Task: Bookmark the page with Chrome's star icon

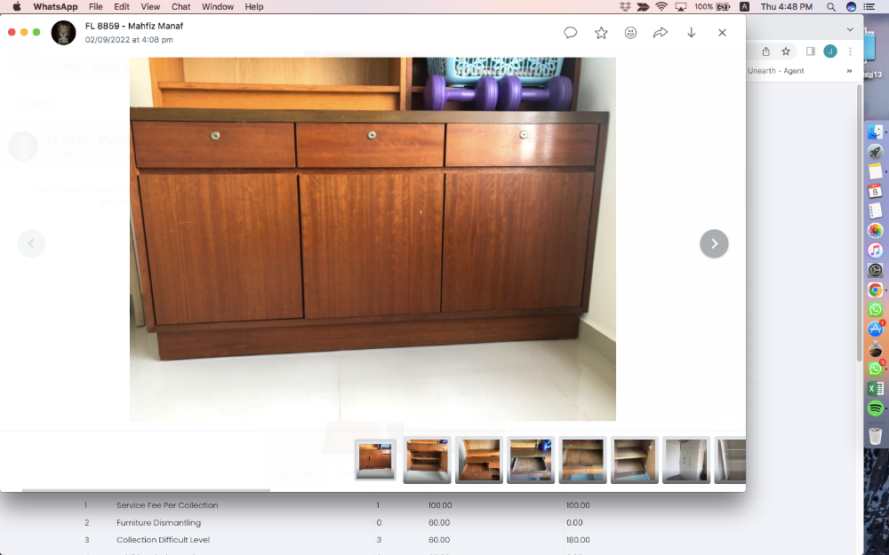Action: coord(786,52)
